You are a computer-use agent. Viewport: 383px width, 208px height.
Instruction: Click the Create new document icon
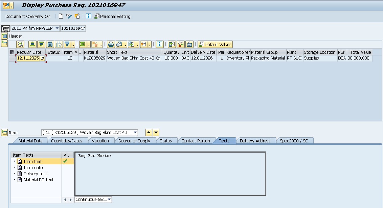[61, 16]
